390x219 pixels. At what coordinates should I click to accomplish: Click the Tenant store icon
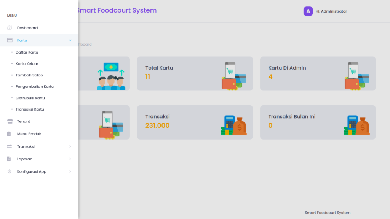coord(10,121)
